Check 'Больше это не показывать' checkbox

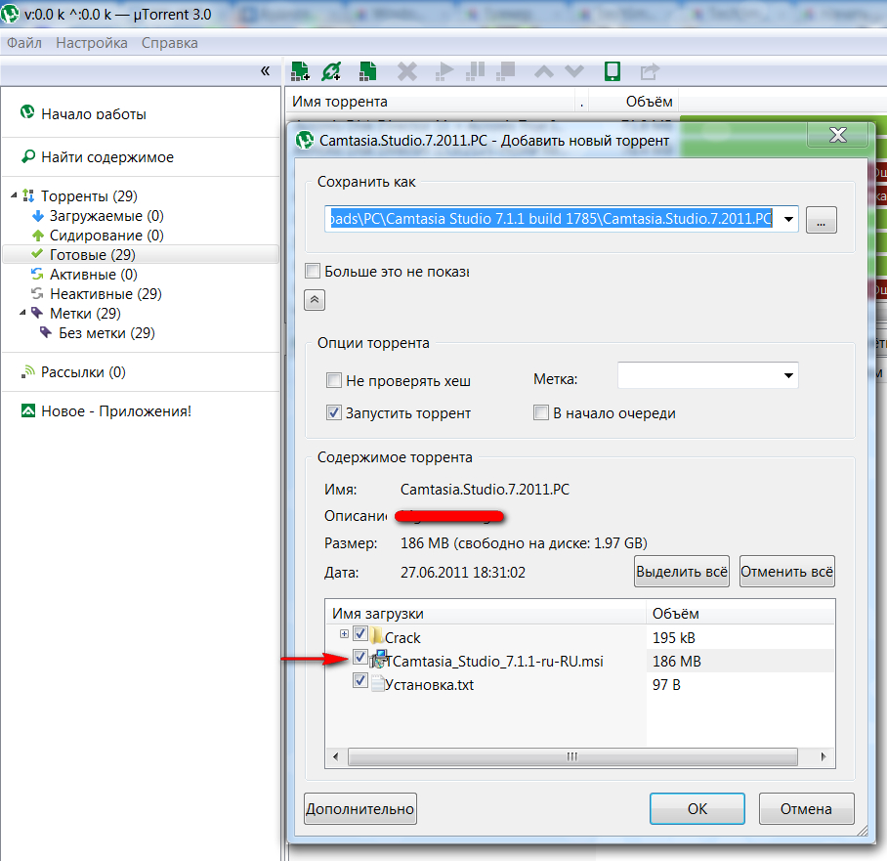(x=313, y=271)
